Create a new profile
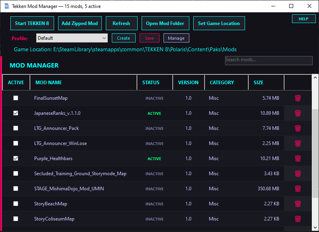The image size is (319, 232). coord(123,38)
